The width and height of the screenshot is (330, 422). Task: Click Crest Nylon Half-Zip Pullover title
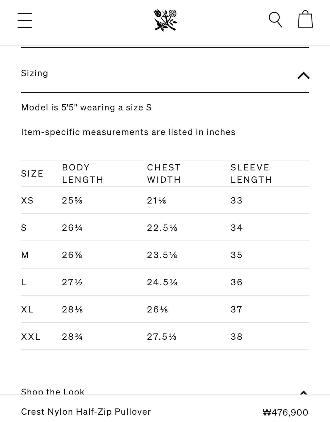coord(86,412)
